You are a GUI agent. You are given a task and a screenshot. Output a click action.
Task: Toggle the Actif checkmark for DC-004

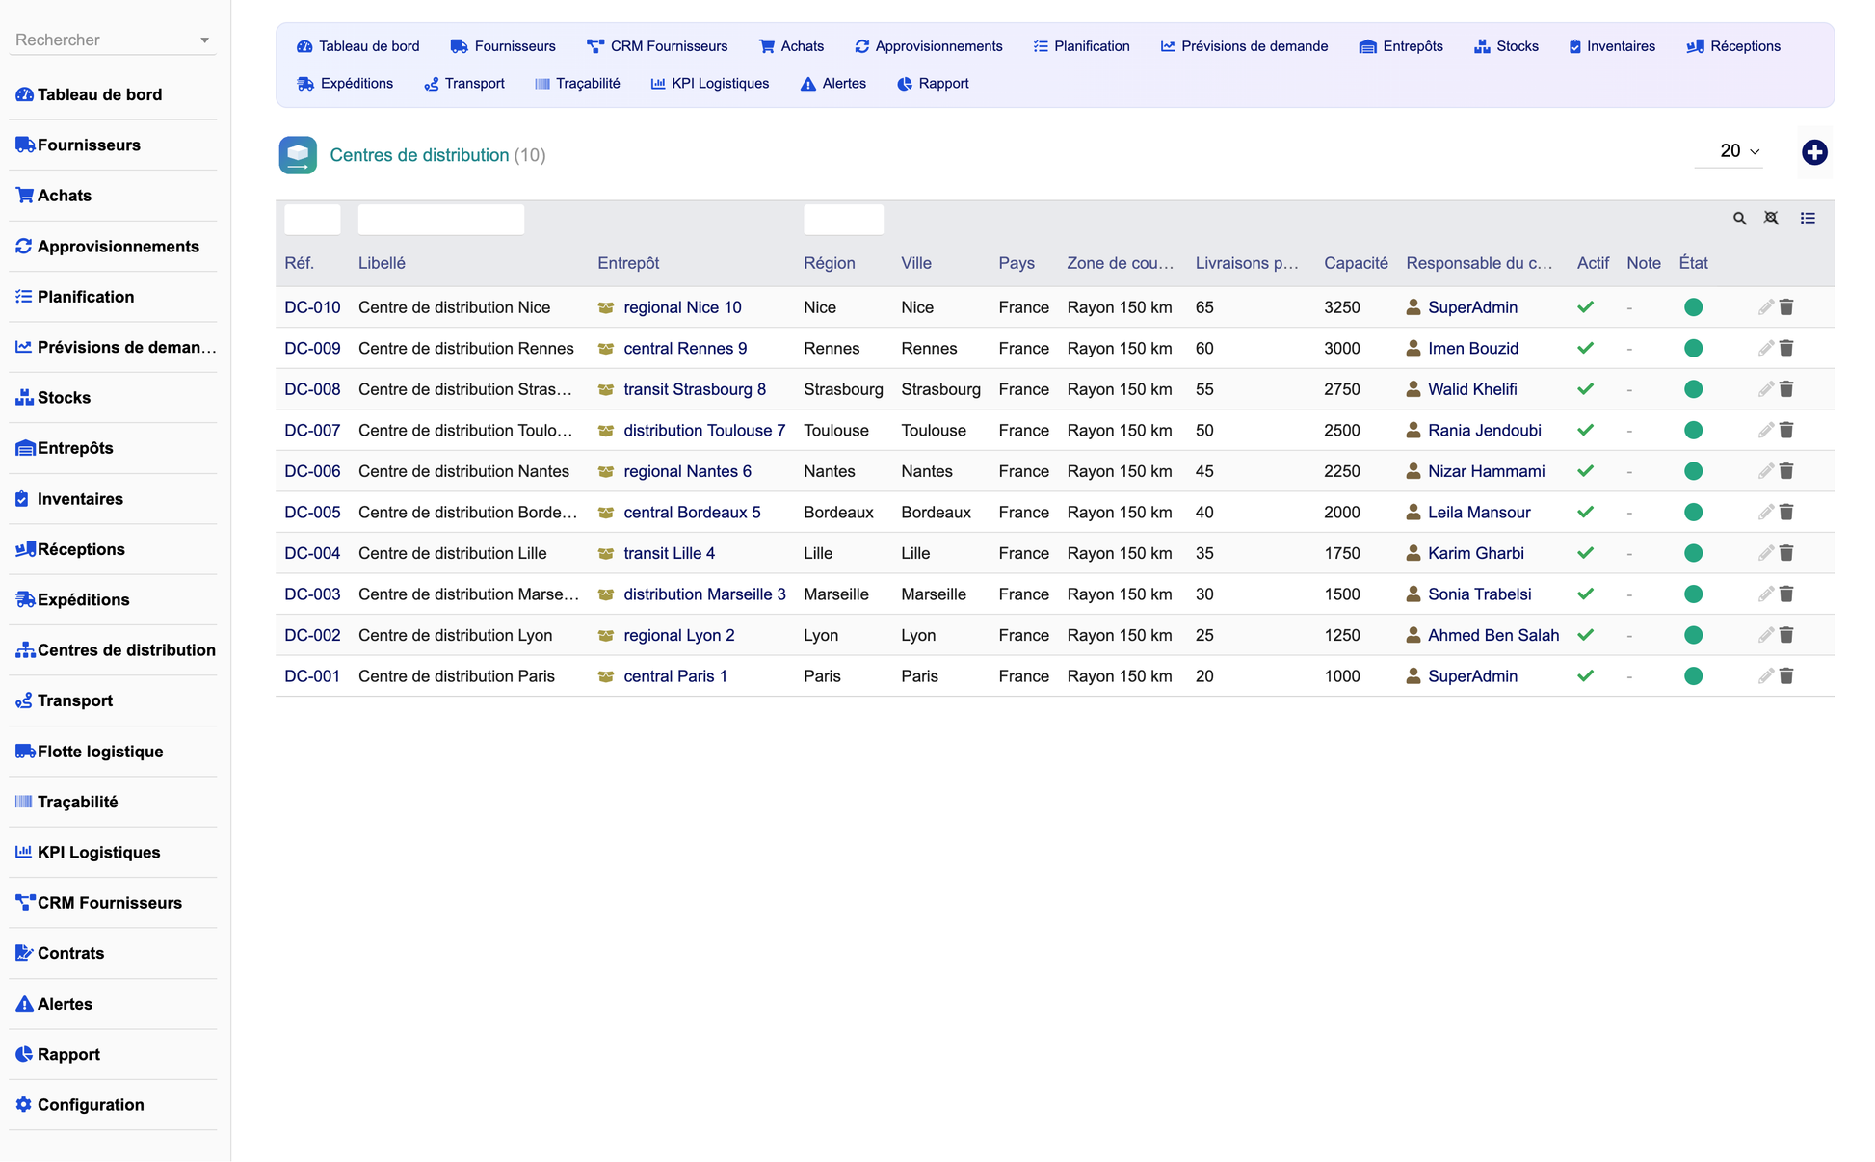coord(1585,553)
